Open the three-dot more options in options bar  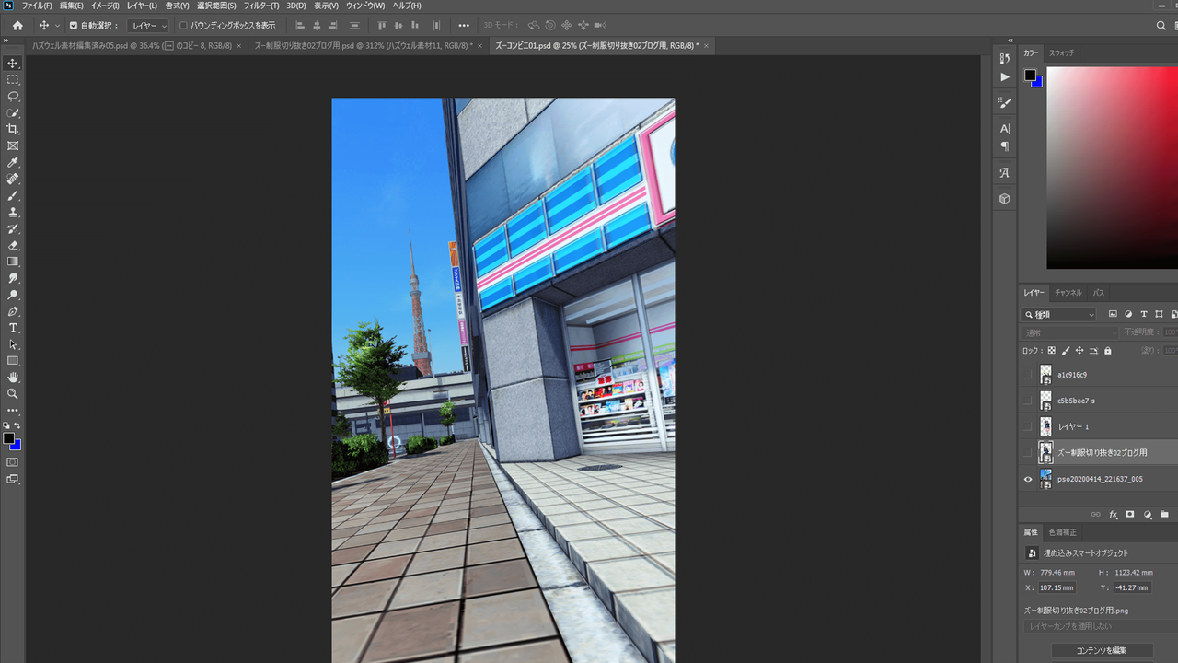pos(464,26)
